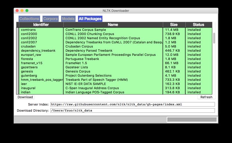232x143 pixels.
Task: Click the Size column header
Action: click(x=174, y=25)
